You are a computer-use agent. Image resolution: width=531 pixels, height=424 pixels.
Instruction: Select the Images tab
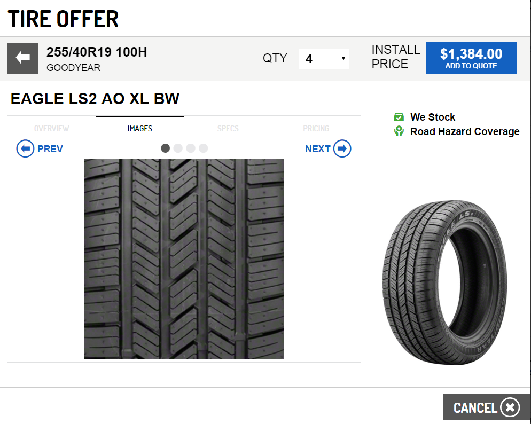click(x=139, y=129)
